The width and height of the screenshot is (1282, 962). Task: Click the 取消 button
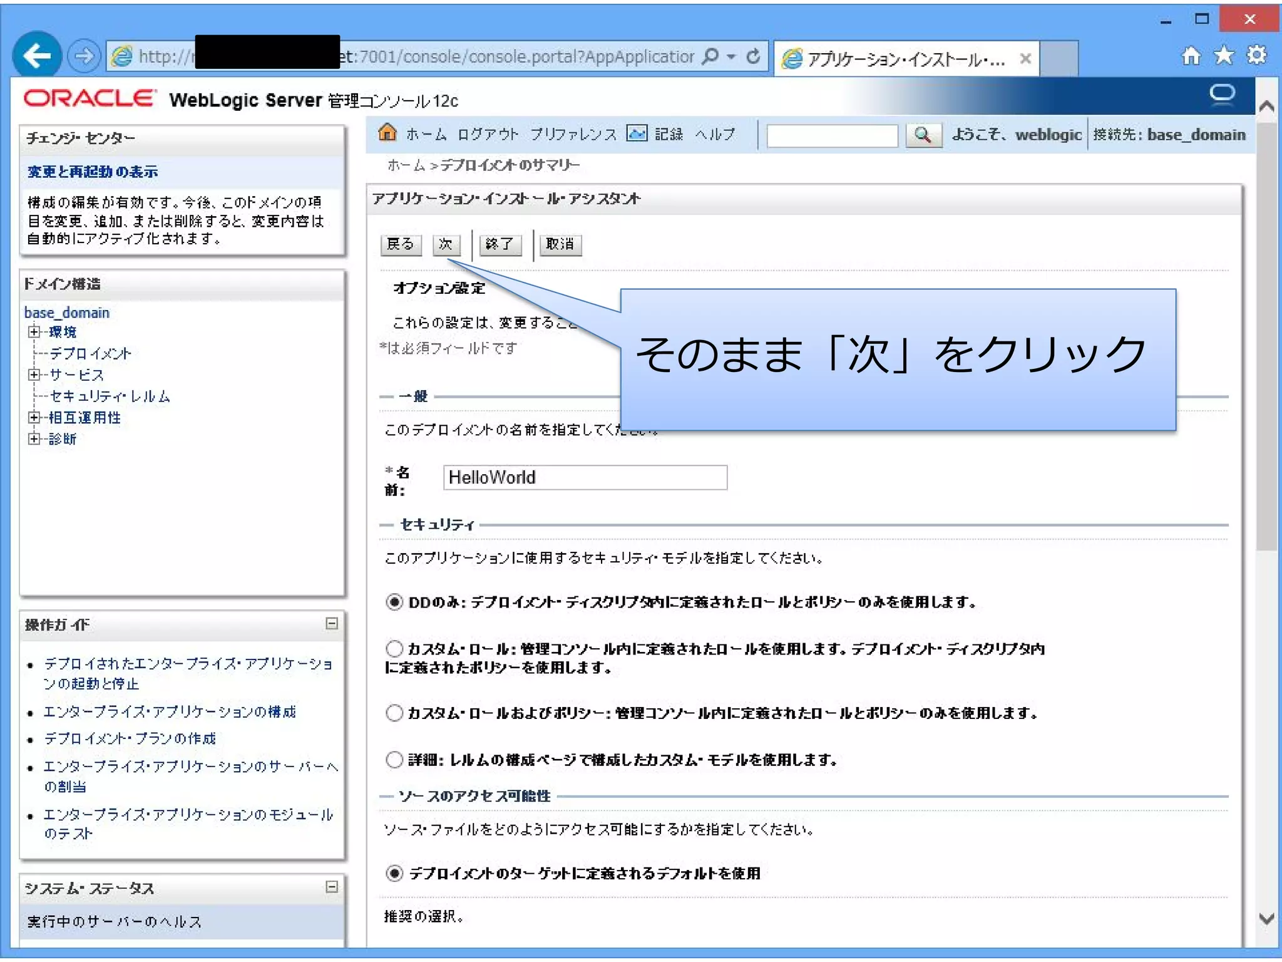coord(560,244)
